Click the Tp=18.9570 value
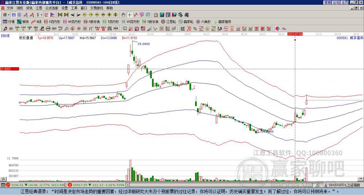This screenshot has height=195, width=364. coord(45,38)
